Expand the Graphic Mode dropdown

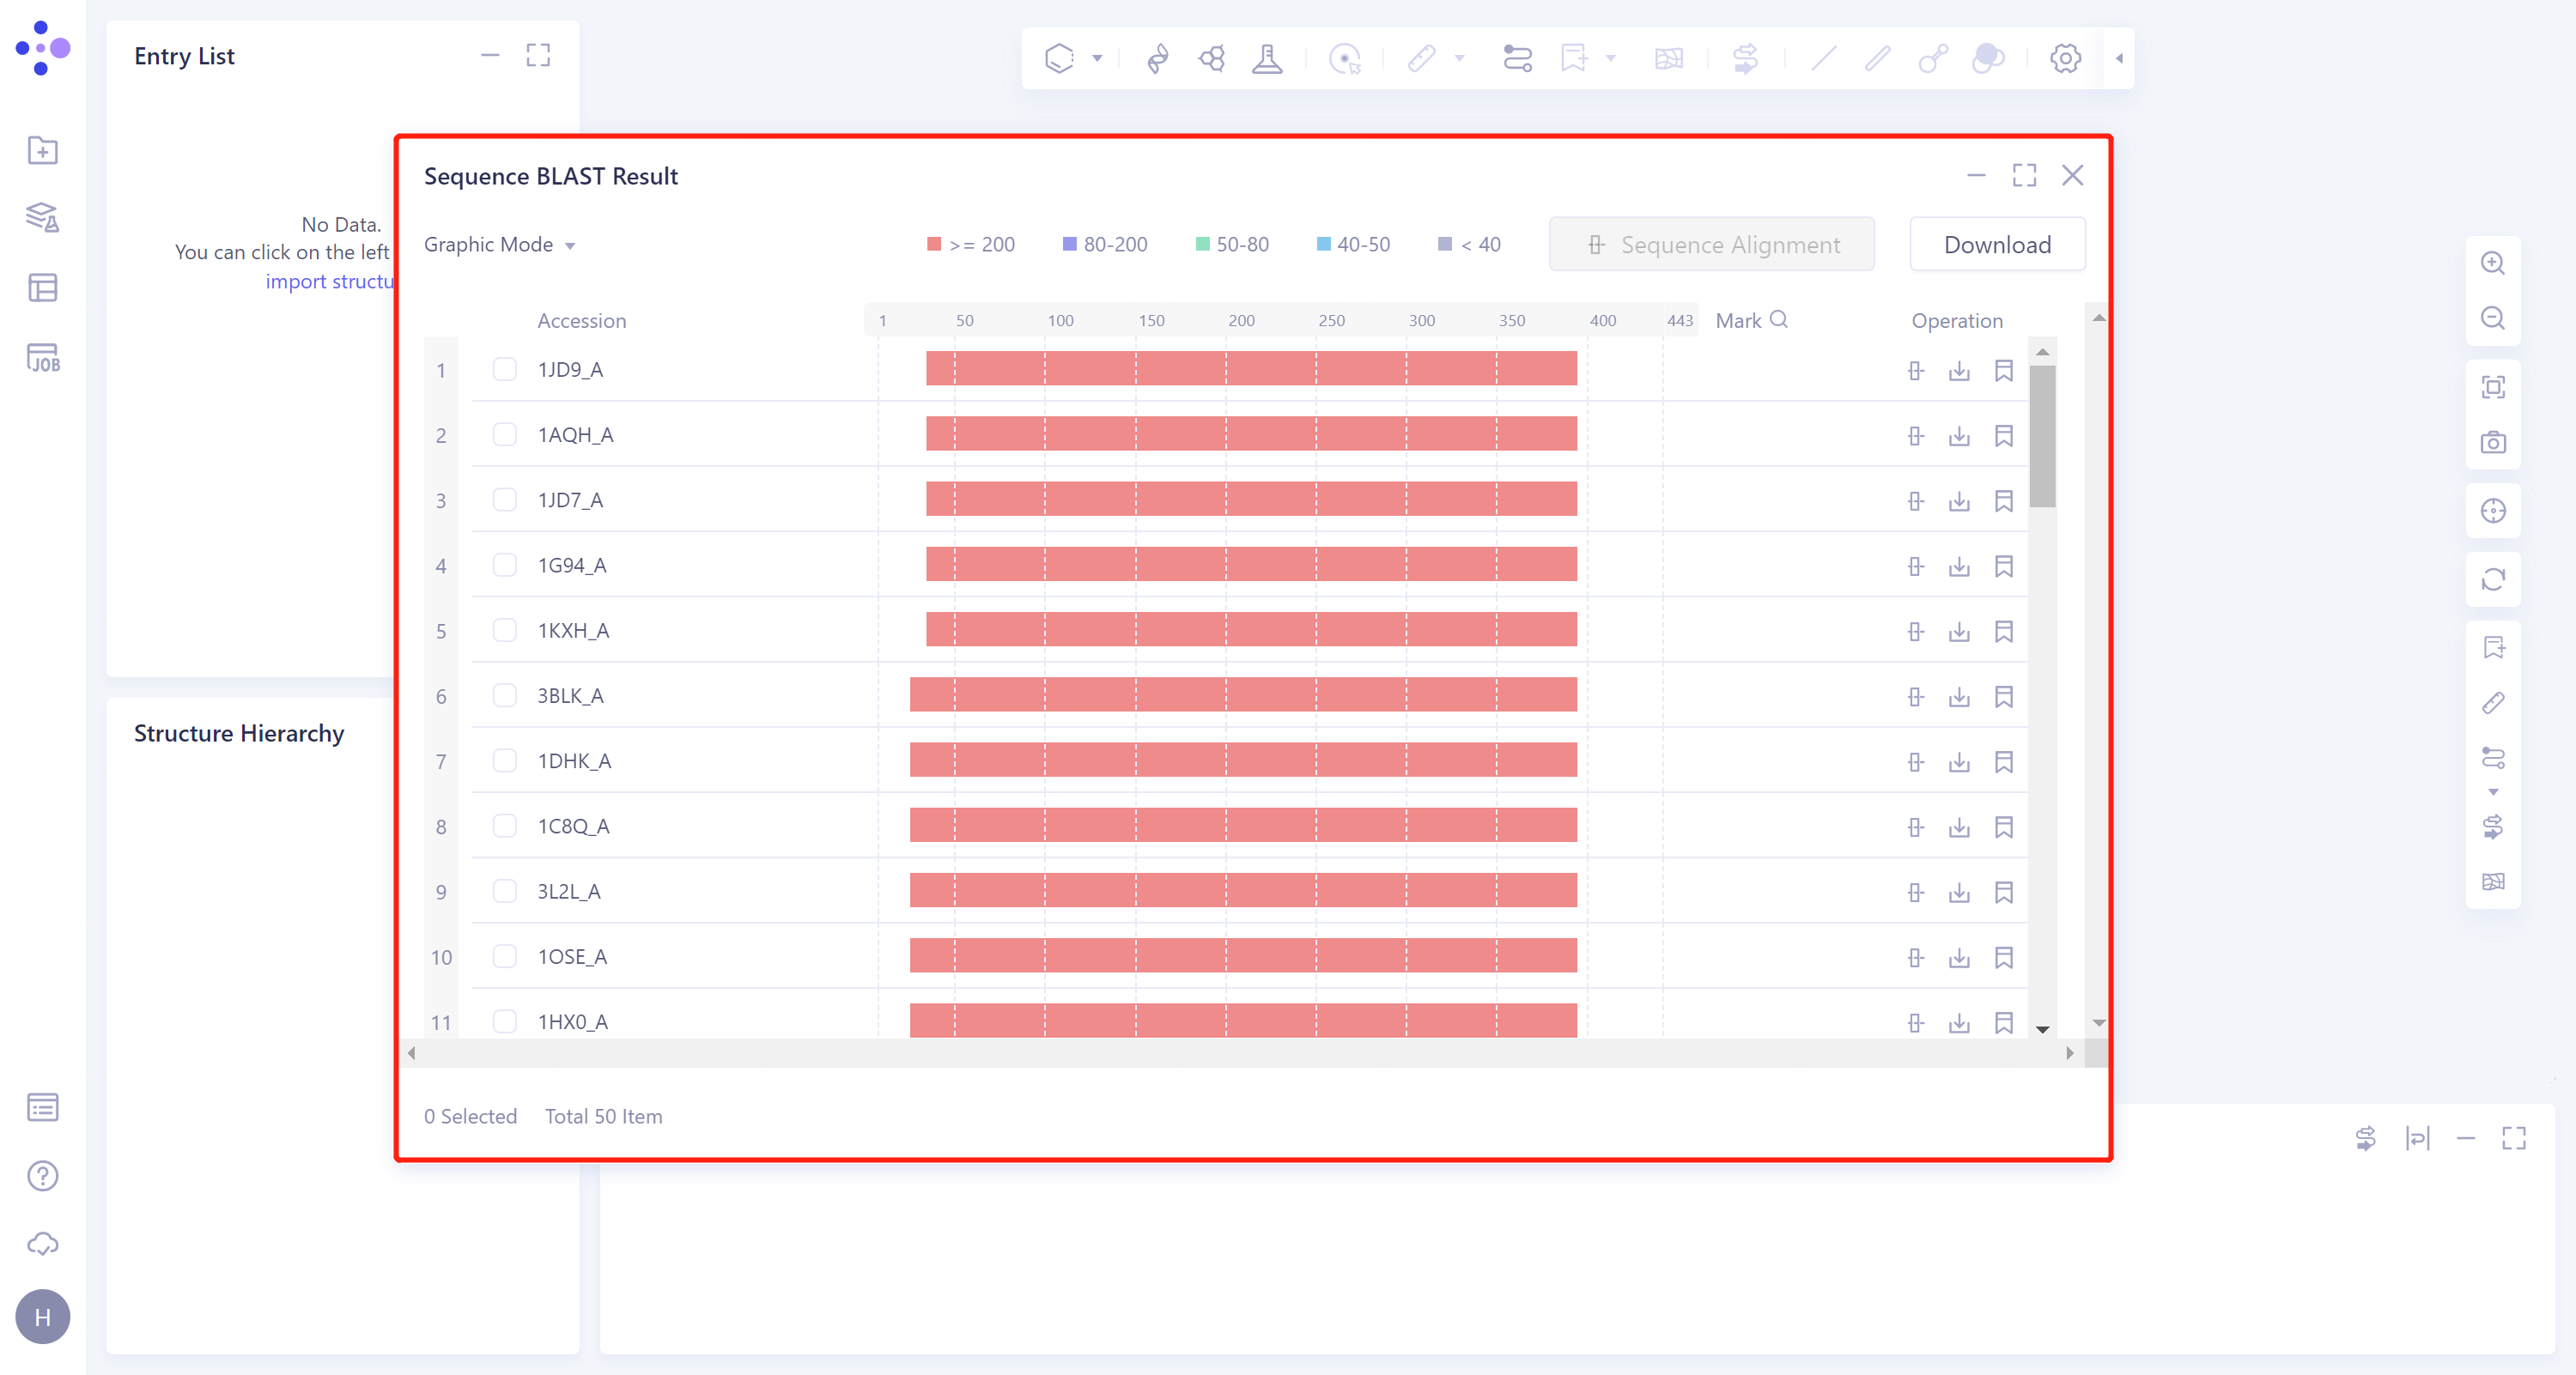(499, 245)
